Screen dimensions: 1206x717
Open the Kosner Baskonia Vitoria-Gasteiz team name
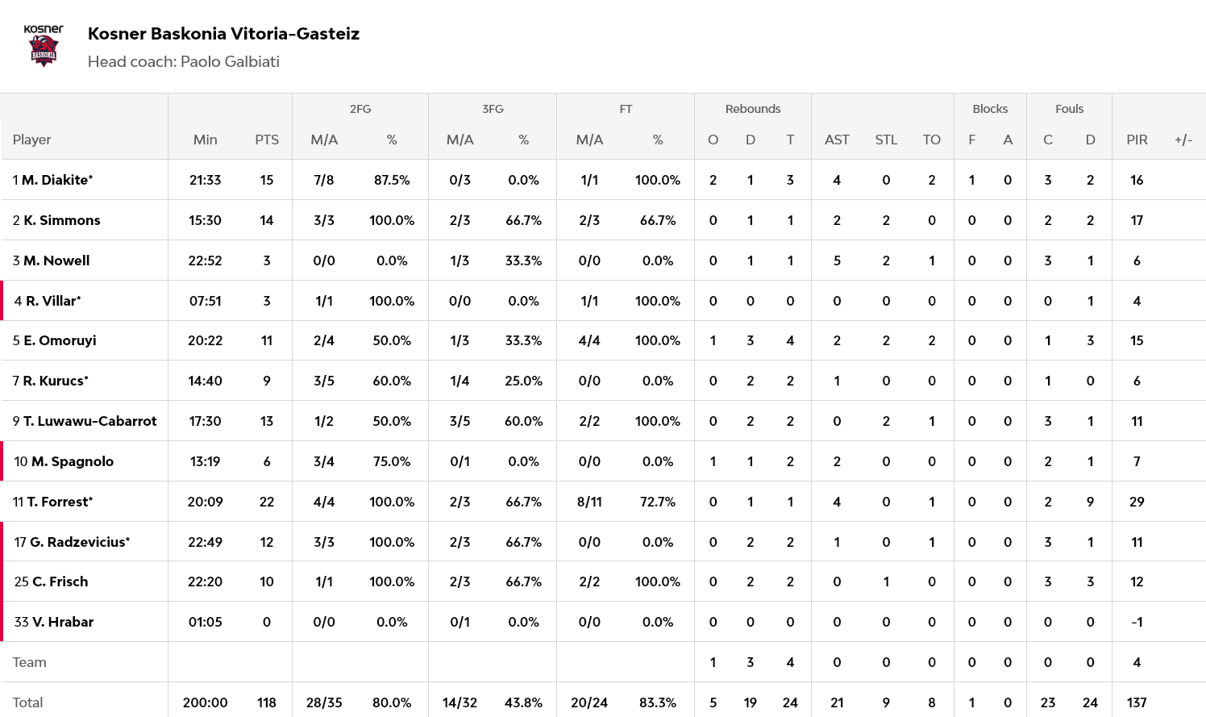click(x=223, y=34)
